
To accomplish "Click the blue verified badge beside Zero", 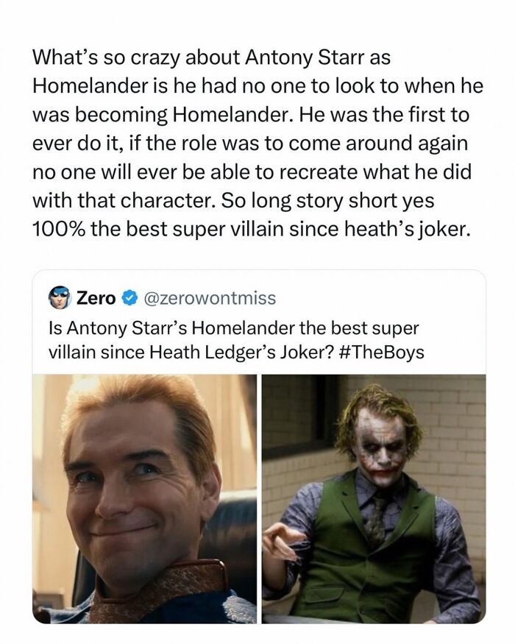I will point(130,298).
